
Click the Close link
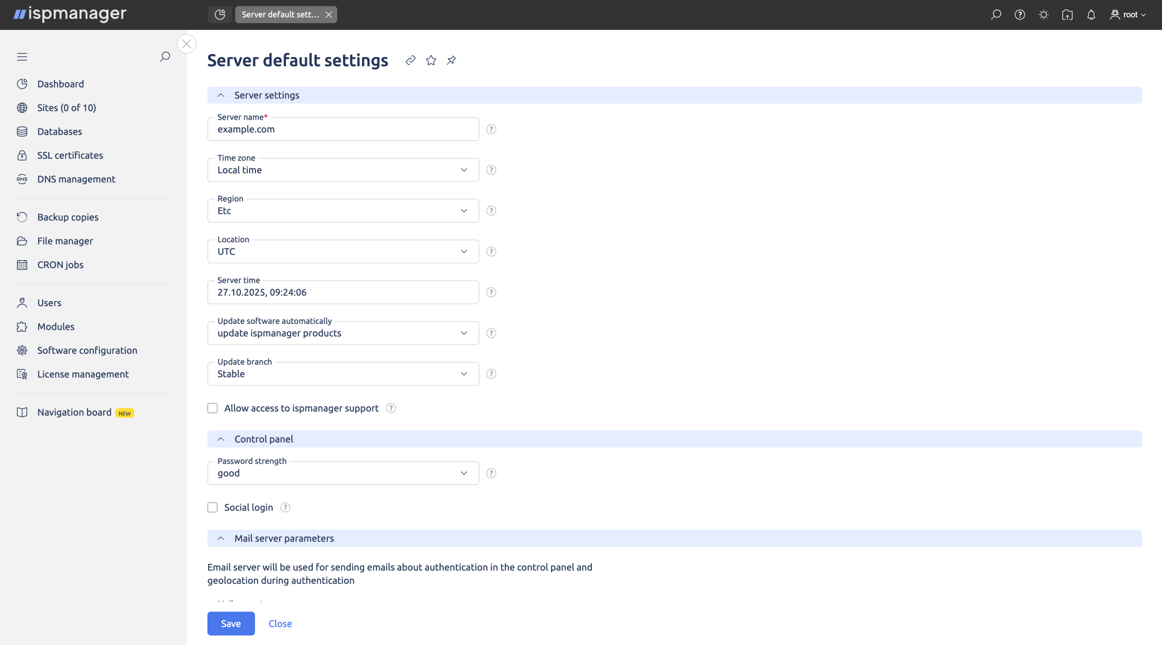coord(280,624)
